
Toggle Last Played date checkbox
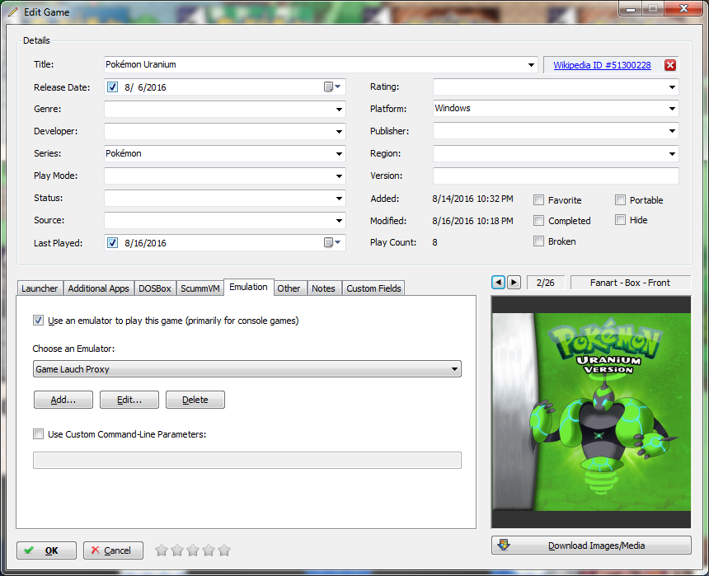click(113, 243)
